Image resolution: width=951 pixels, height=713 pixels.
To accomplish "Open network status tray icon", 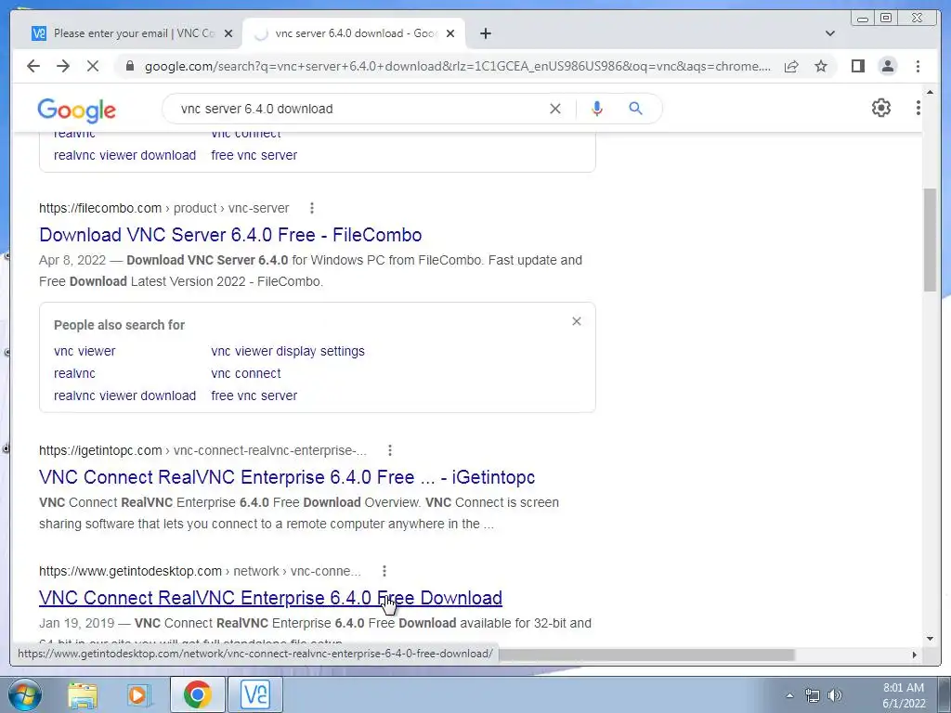I will pyautogui.click(x=812, y=695).
